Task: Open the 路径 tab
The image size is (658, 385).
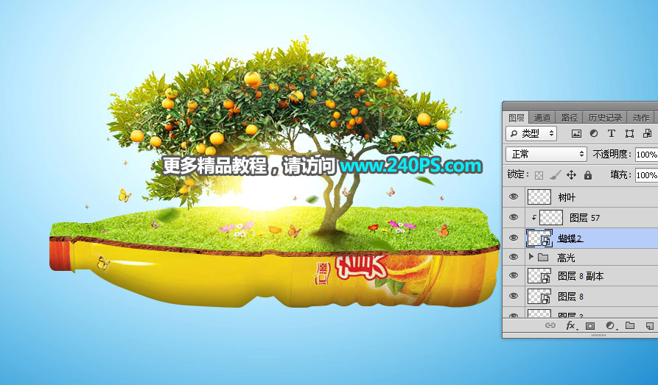Action: tap(569, 118)
